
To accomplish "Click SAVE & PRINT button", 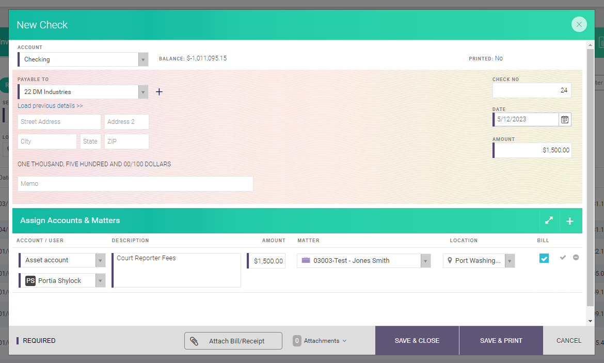I will click(501, 341).
